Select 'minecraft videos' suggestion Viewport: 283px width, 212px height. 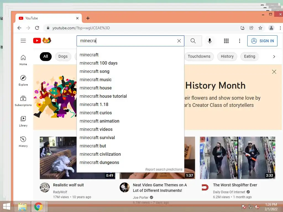[x=130, y=129]
